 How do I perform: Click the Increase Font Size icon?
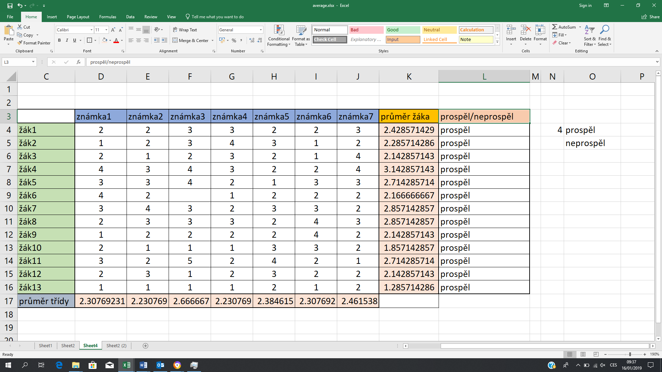pyautogui.click(x=113, y=30)
